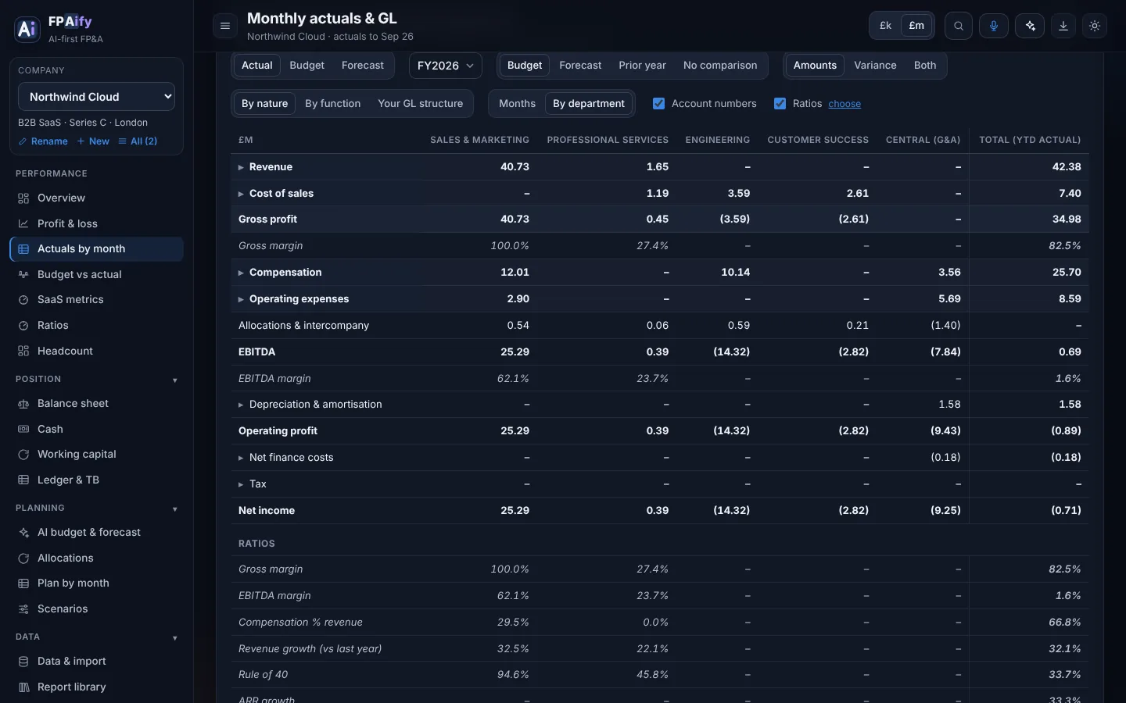The height and width of the screenshot is (703, 1126).
Task: Expand the Cost of sales row
Action: (241, 194)
